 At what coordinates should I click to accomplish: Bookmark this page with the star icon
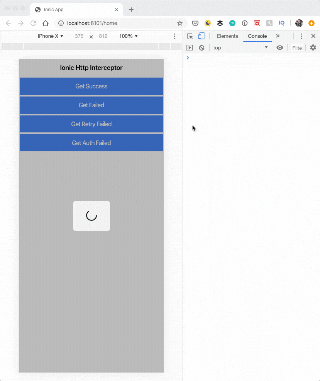[180, 23]
